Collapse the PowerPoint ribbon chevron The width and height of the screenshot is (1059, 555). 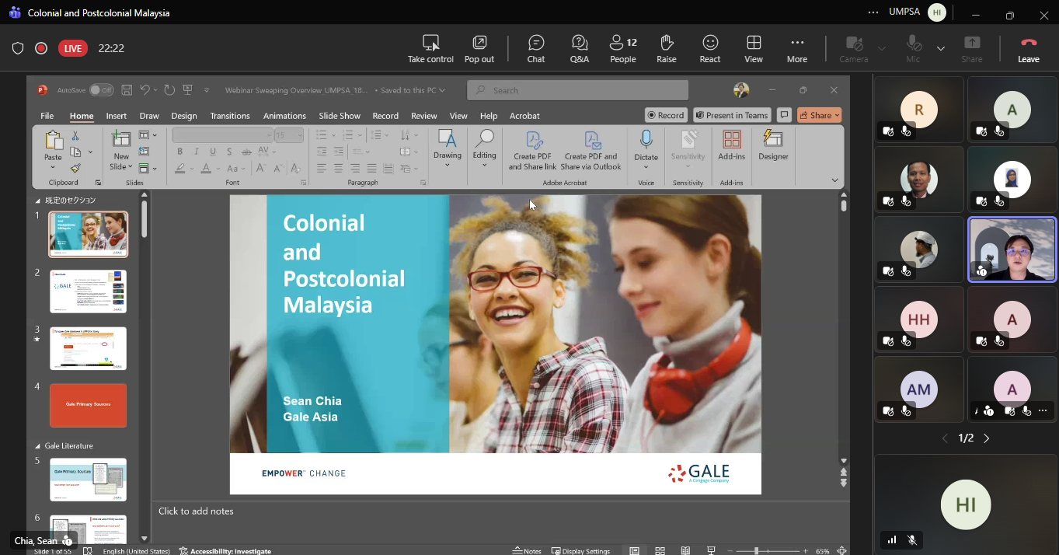tap(834, 180)
